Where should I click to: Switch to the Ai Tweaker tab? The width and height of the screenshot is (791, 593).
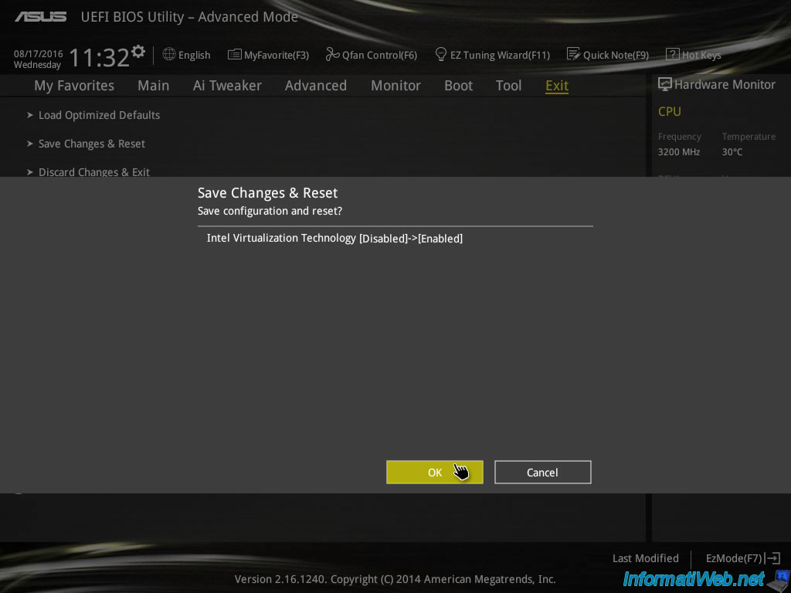[x=227, y=86]
